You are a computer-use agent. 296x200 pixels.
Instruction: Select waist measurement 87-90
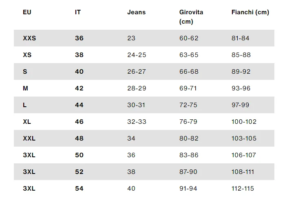point(188,172)
